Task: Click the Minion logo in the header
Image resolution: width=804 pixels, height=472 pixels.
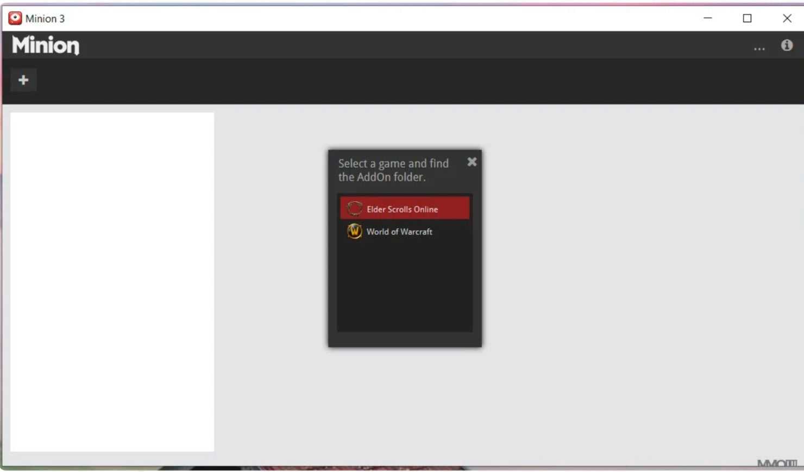Action: coord(46,45)
